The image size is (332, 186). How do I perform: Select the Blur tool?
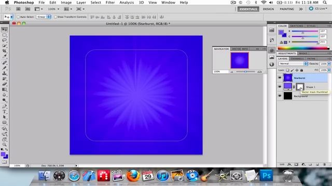5,95
